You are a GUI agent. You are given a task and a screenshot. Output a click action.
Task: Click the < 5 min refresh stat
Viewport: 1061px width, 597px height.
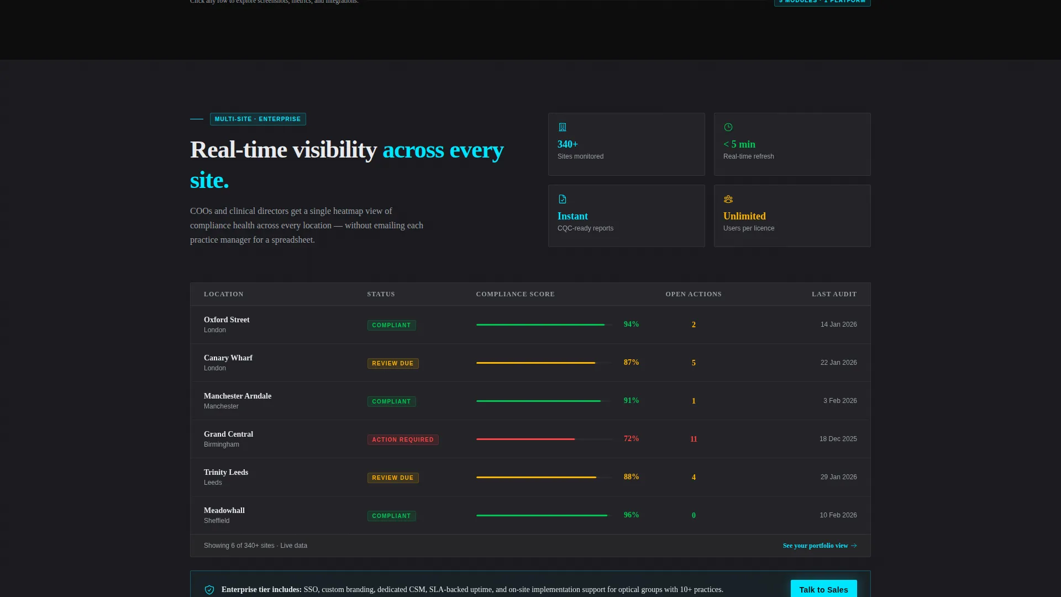pos(792,144)
